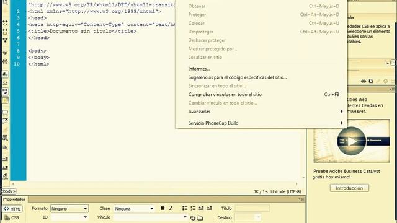The width and height of the screenshot is (397, 223).
Task: Click the Browse for File folder icon
Action: 200,217
